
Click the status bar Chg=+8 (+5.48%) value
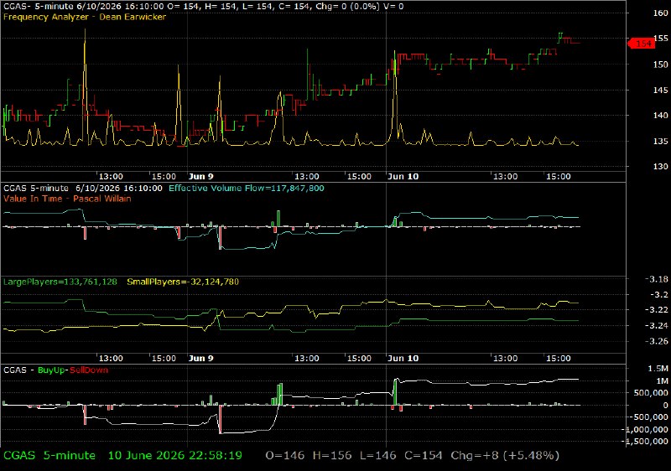[505, 456]
